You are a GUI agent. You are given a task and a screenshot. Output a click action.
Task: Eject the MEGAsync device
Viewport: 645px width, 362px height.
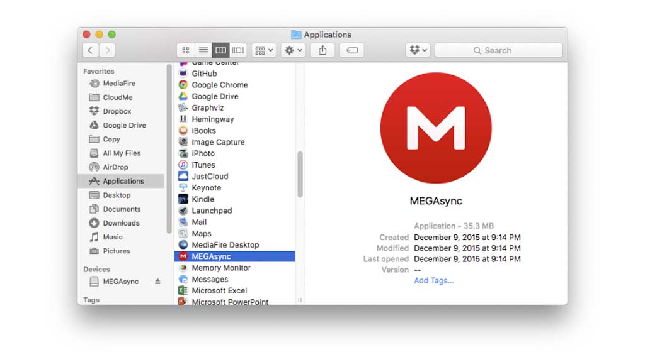pyautogui.click(x=157, y=282)
